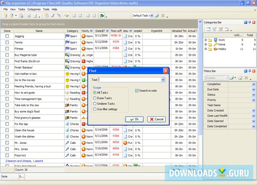Close the Filters Bar panel
This screenshot has width=257, height=185.
tap(254, 71)
